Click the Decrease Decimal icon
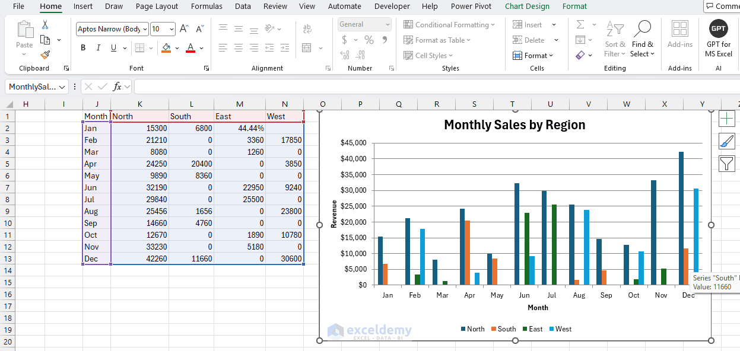The width and height of the screenshot is (740, 351). tap(360, 55)
